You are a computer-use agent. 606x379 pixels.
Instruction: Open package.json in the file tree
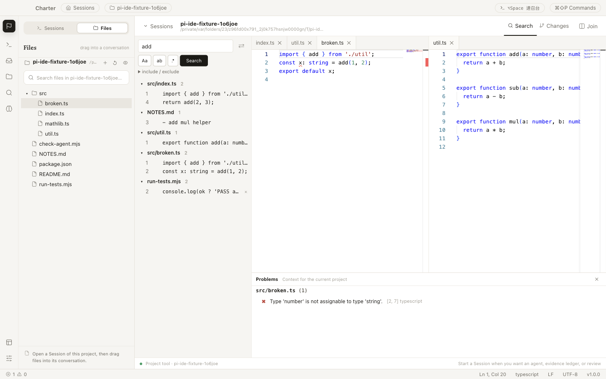point(76,164)
